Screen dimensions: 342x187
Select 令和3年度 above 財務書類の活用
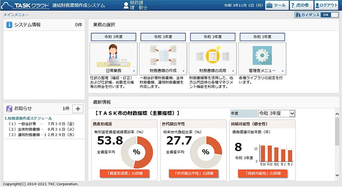point(213,37)
